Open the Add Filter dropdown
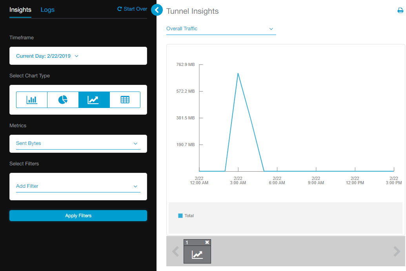This screenshot has width=406, height=271. (x=78, y=186)
